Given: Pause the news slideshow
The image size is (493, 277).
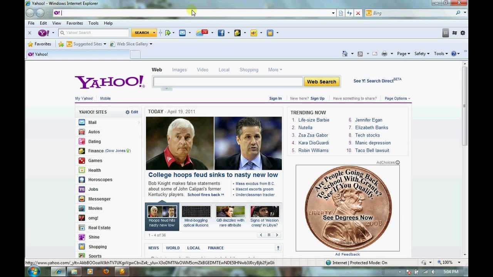Looking at the screenshot, I should coord(269,235).
